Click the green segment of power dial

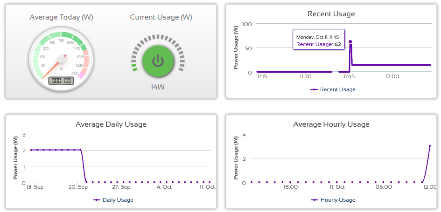(135, 69)
